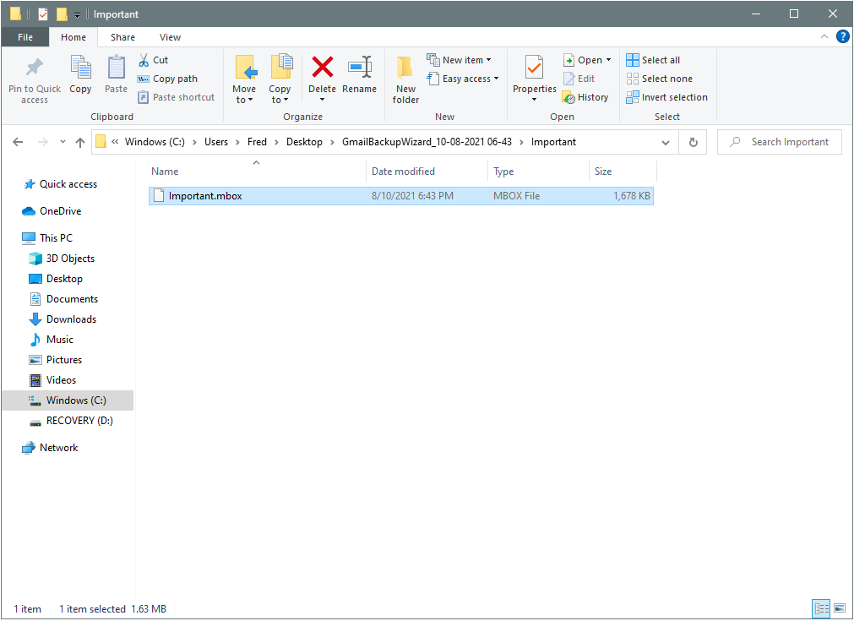Click Select all
Image resolution: width=854 pixels, height=621 pixels.
[653, 60]
